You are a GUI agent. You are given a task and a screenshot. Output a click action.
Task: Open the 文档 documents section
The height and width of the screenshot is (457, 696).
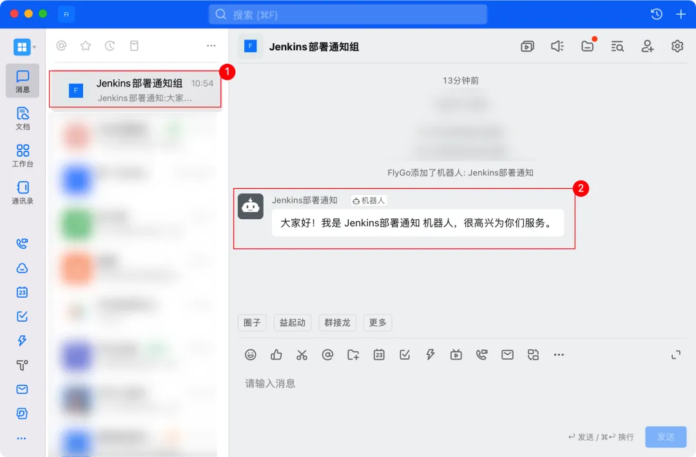point(22,119)
